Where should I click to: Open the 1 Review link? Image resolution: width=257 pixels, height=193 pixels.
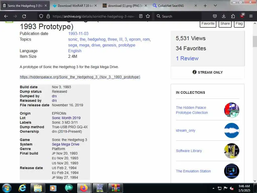[x=187, y=58]
